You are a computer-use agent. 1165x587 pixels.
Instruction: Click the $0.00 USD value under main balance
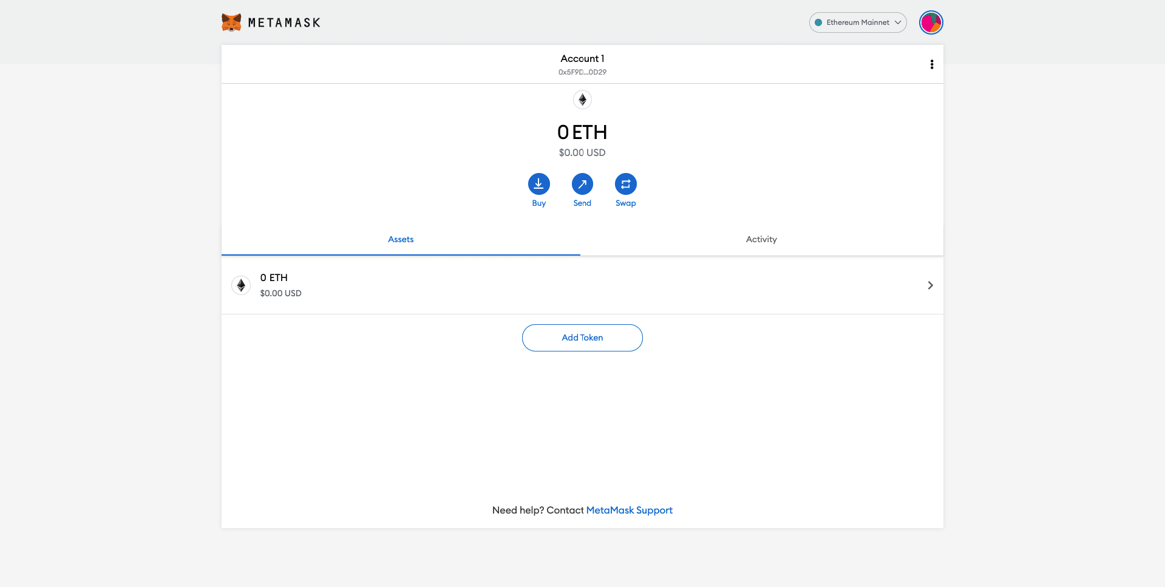[582, 153]
